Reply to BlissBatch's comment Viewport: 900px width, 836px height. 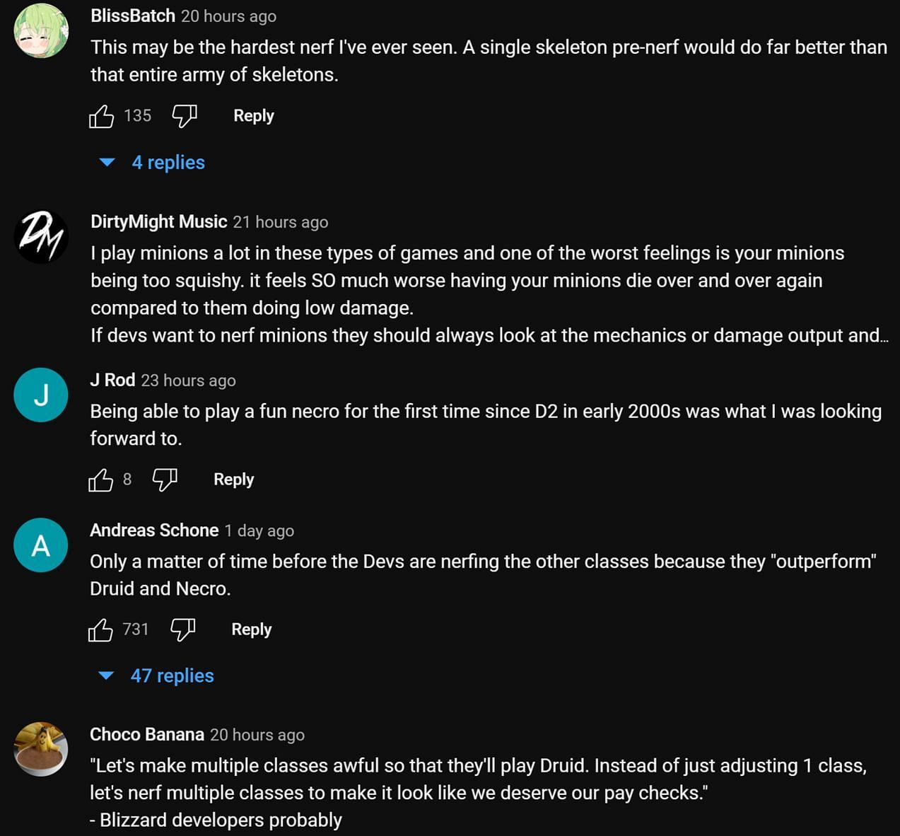pyautogui.click(x=253, y=116)
